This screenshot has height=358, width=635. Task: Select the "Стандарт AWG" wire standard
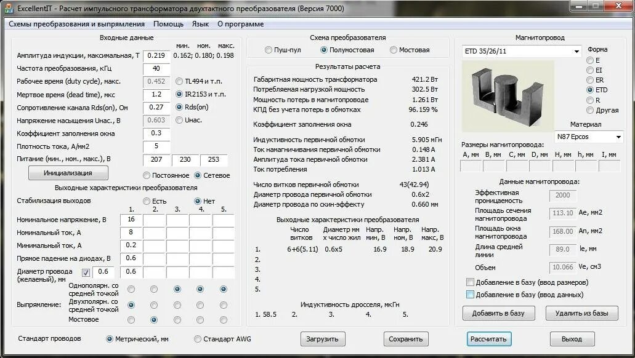coord(197,339)
